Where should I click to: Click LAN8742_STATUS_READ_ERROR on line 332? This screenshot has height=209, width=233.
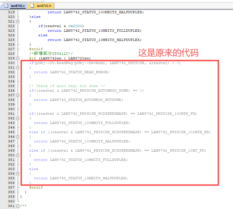(x=79, y=72)
